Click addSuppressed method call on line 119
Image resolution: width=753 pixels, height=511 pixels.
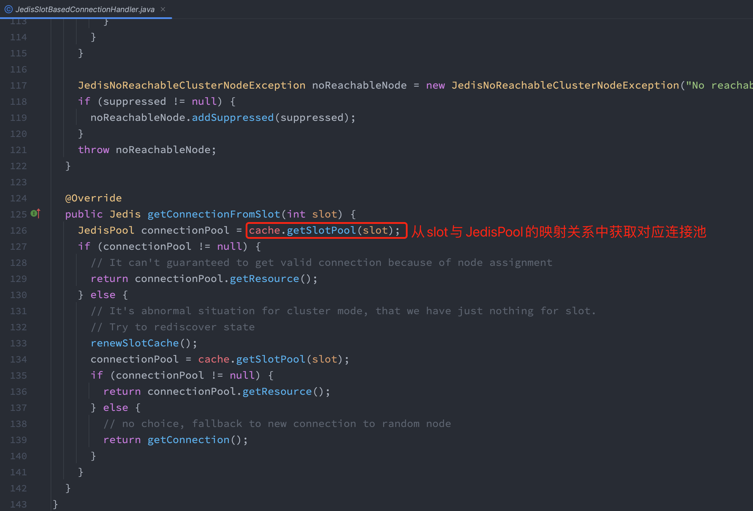(x=233, y=118)
